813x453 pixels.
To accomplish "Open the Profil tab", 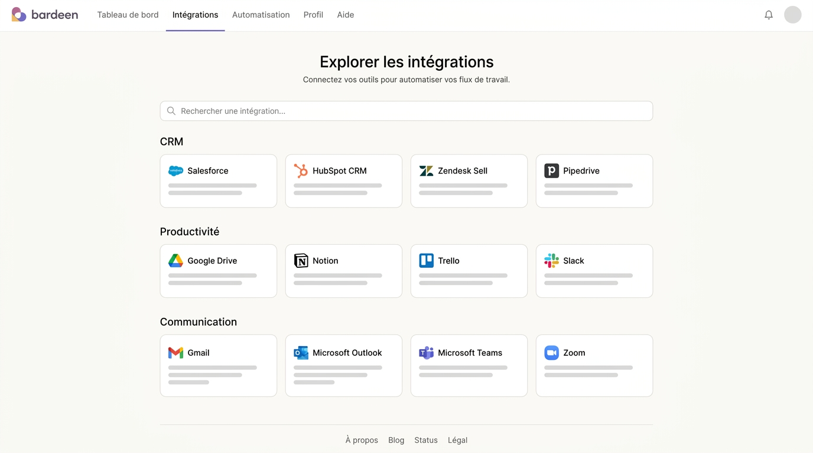I will (x=313, y=15).
